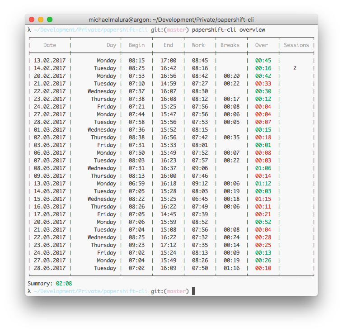Click master in the bottom prompt
The image size is (343, 332).
tap(176, 291)
